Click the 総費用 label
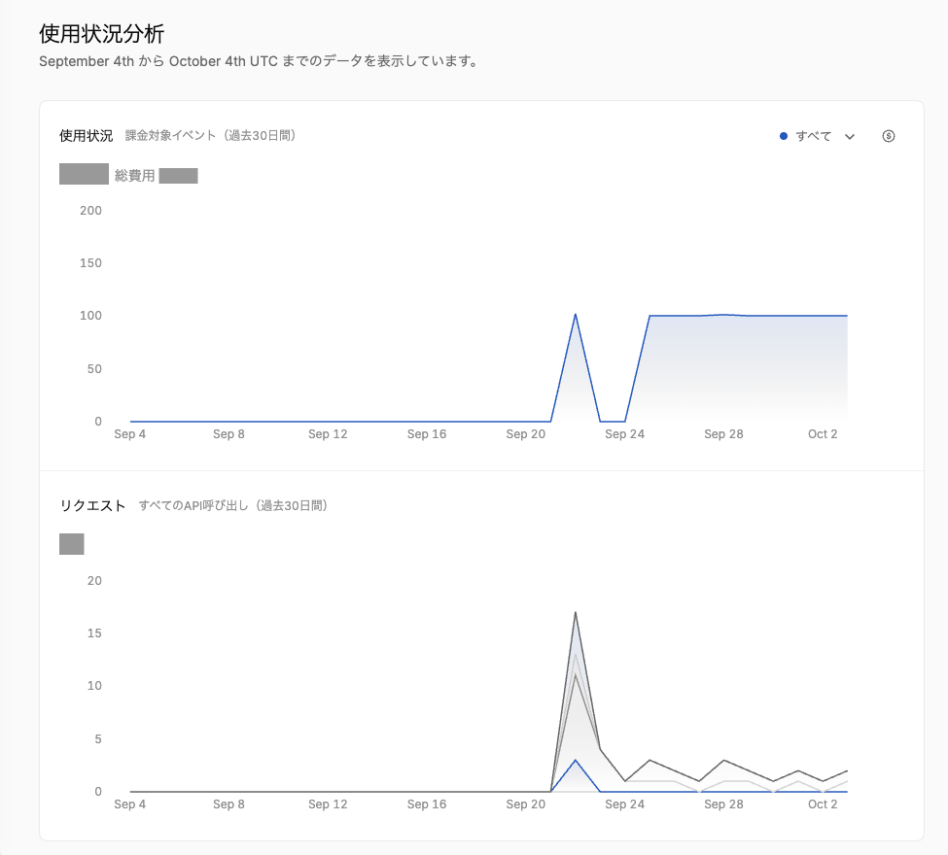Image resolution: width=948 pixels, height=855 pixels. click(x=135, y=175)
